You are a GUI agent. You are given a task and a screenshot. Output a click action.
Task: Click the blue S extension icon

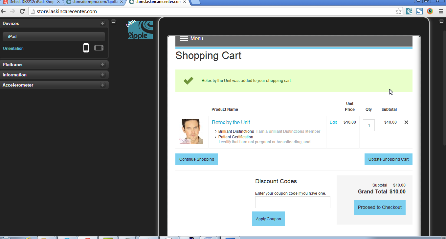pos(419,11)
